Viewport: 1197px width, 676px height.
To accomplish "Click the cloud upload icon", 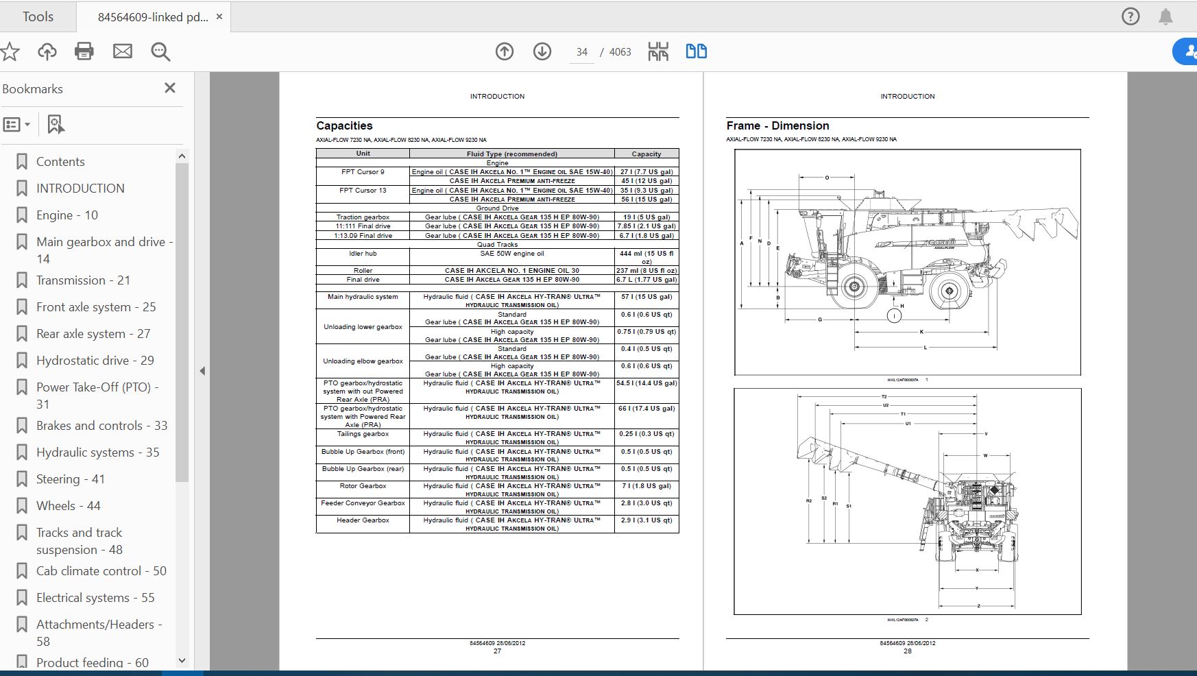I will (47, 51).
